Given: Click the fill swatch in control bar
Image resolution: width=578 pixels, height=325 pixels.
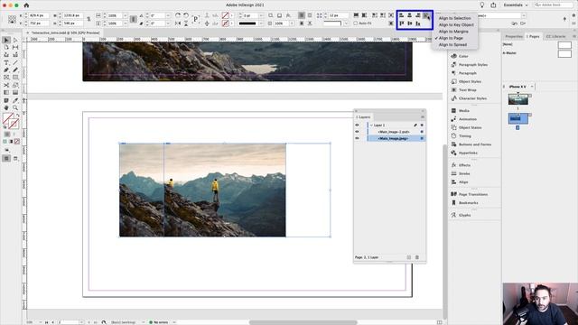Looking at the screenshot, I should point(225,15).
